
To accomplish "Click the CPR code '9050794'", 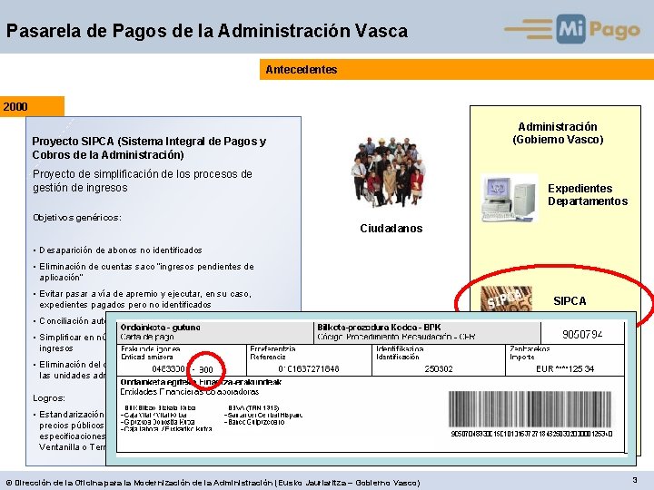I will 582,334.
